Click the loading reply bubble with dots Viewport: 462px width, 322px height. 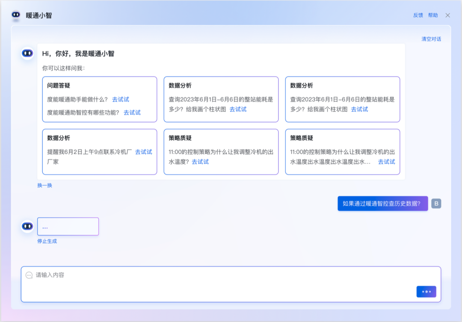pyautogui.click(x=68, y=227)
